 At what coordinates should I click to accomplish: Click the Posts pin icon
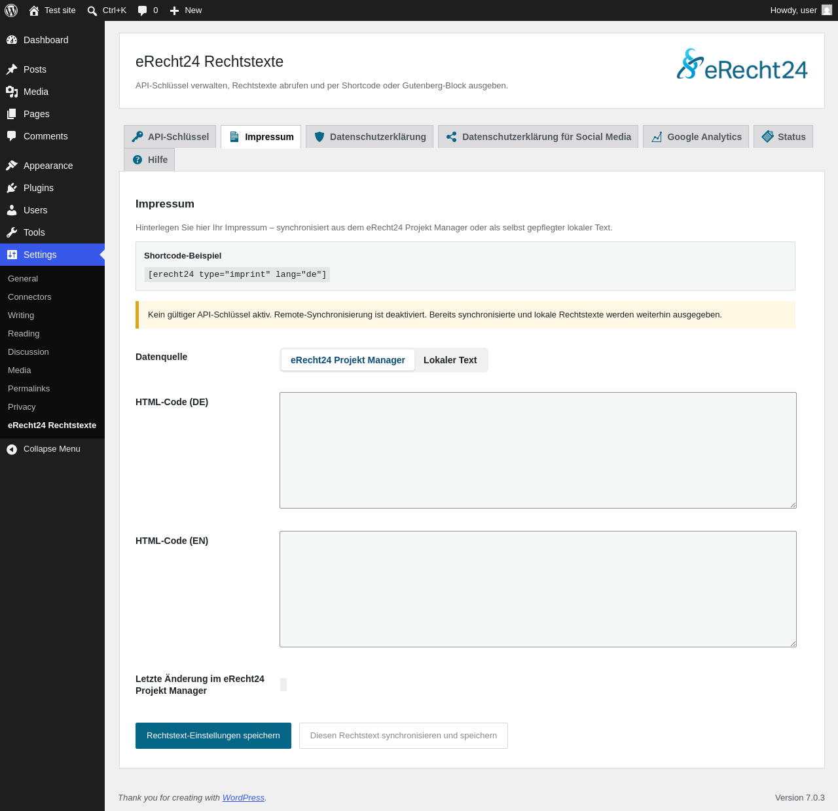12,69
